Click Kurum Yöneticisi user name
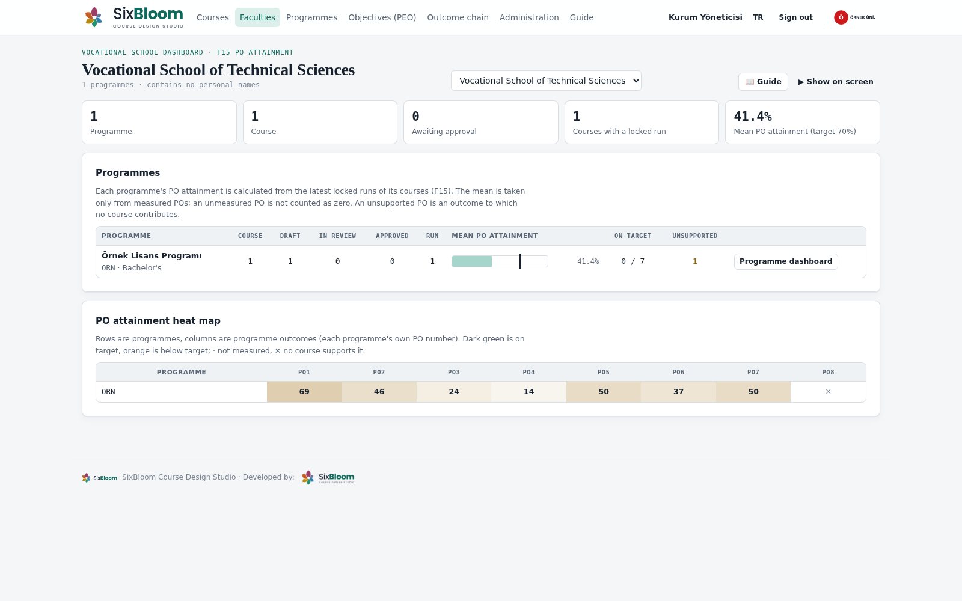962x601 pixels. (705, 17)
